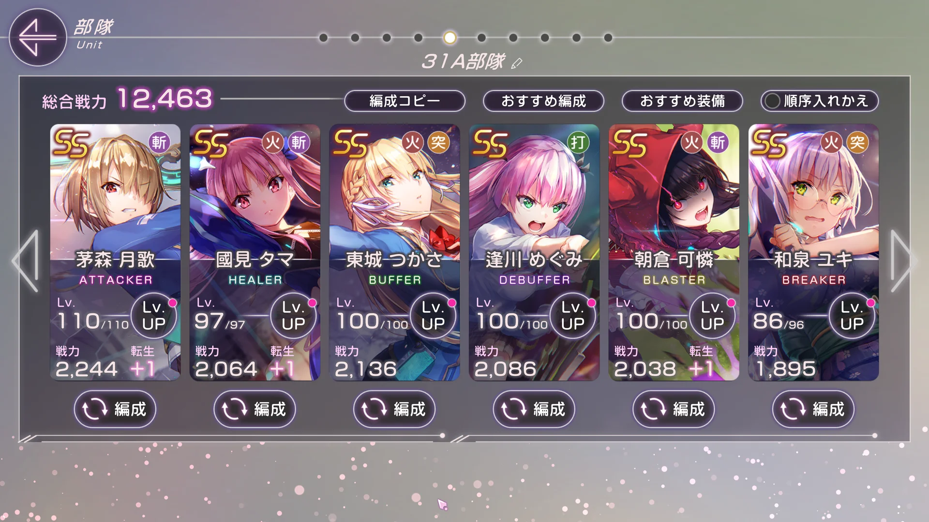Go to the previous unit with left arrow
The width and height of the screenshot is (929, 522).
[26, 261]
